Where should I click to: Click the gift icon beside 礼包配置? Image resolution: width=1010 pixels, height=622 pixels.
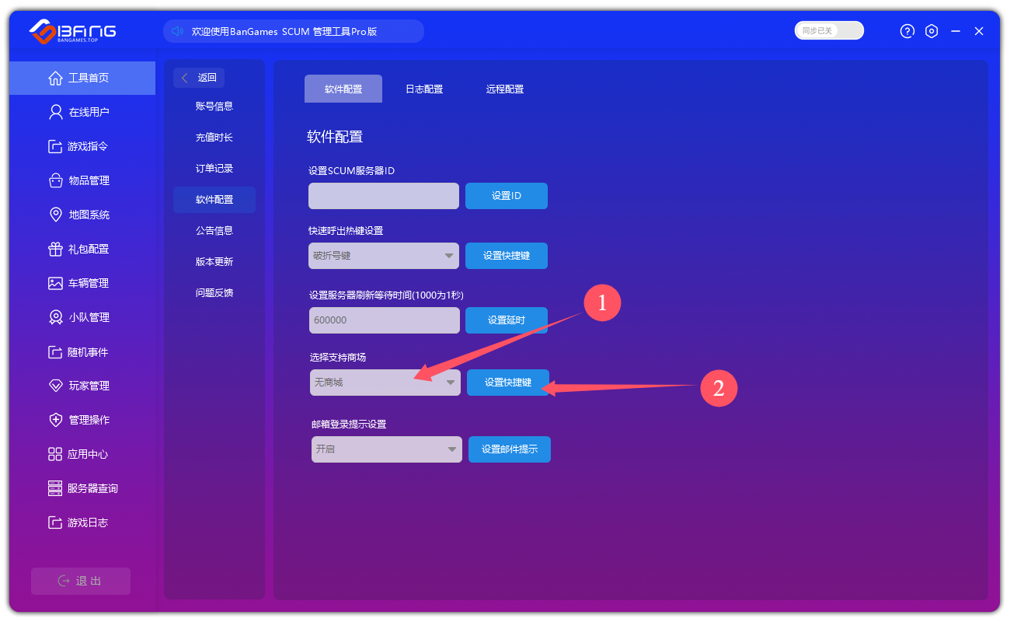[x=55, y=249]
